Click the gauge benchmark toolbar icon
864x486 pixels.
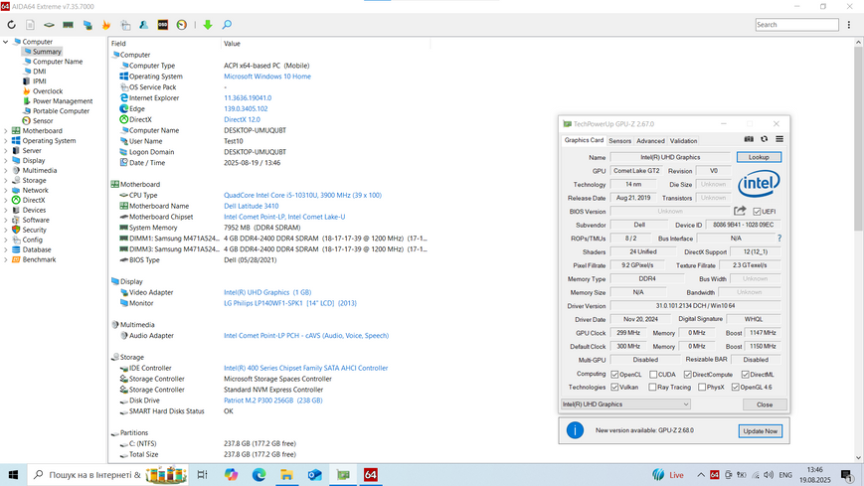click(182, 25)
